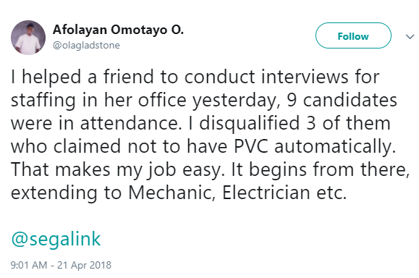The height and width of the screenshot is (278, 419).
Task: Click the word Electrician in the tweet
Action: pyautogui.click(x=266, y=193)
